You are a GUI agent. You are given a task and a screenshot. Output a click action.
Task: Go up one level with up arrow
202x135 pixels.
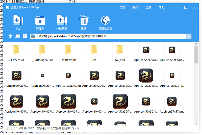(x=10, y=36)
